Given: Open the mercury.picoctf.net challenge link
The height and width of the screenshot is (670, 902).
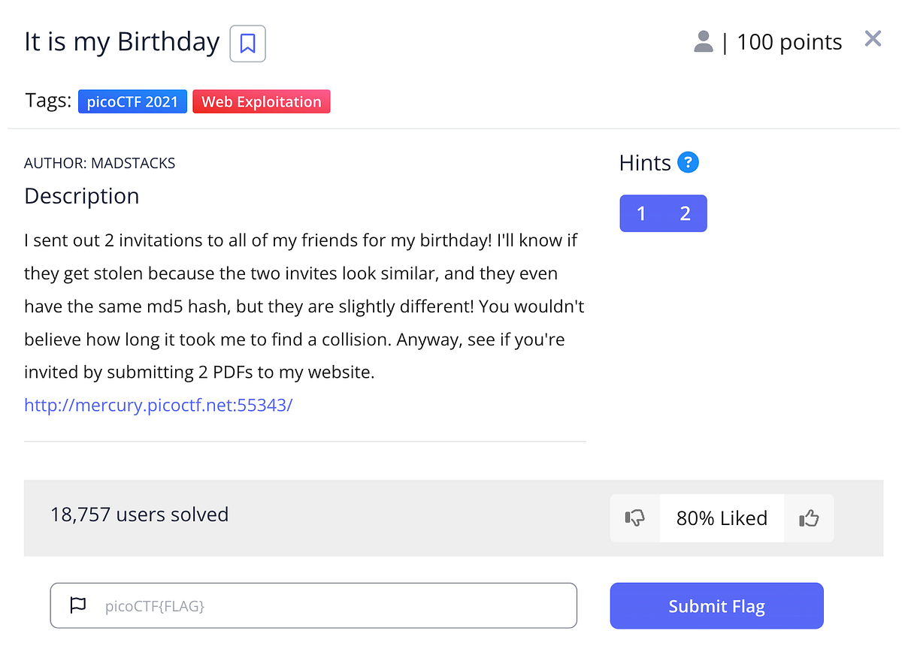Looking at the screenshot, I should [x=158, y=405].
